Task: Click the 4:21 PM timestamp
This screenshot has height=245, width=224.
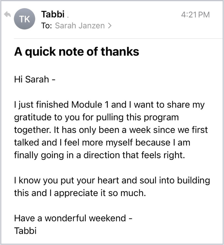Action: 195,15
